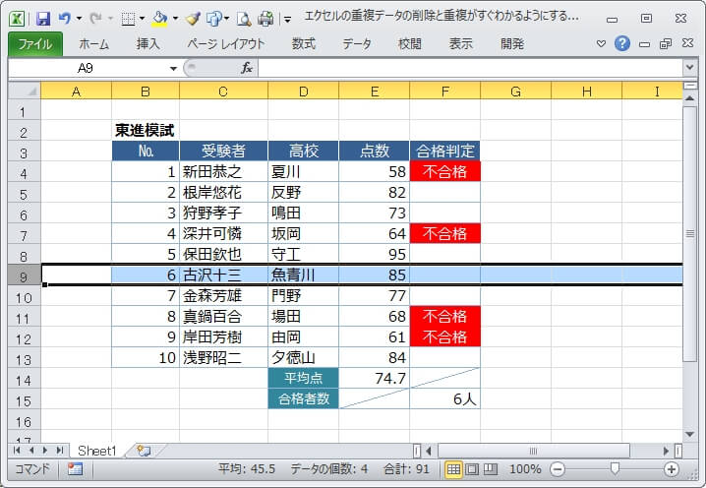Select row 9 header
This screenshot has height=488, width=706.
click(25, 274)
